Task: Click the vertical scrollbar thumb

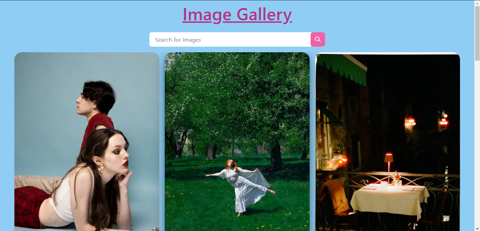Action: click(x=477, y=33)
